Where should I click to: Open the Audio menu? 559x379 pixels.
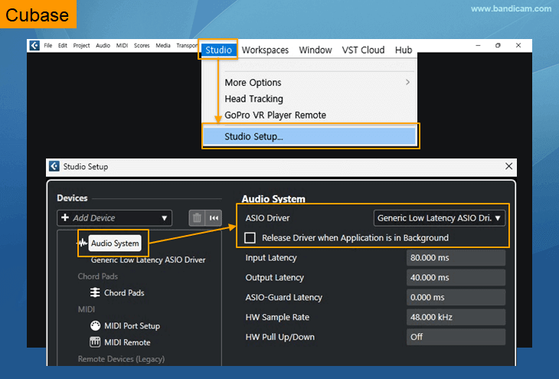(x=103, y=46)
